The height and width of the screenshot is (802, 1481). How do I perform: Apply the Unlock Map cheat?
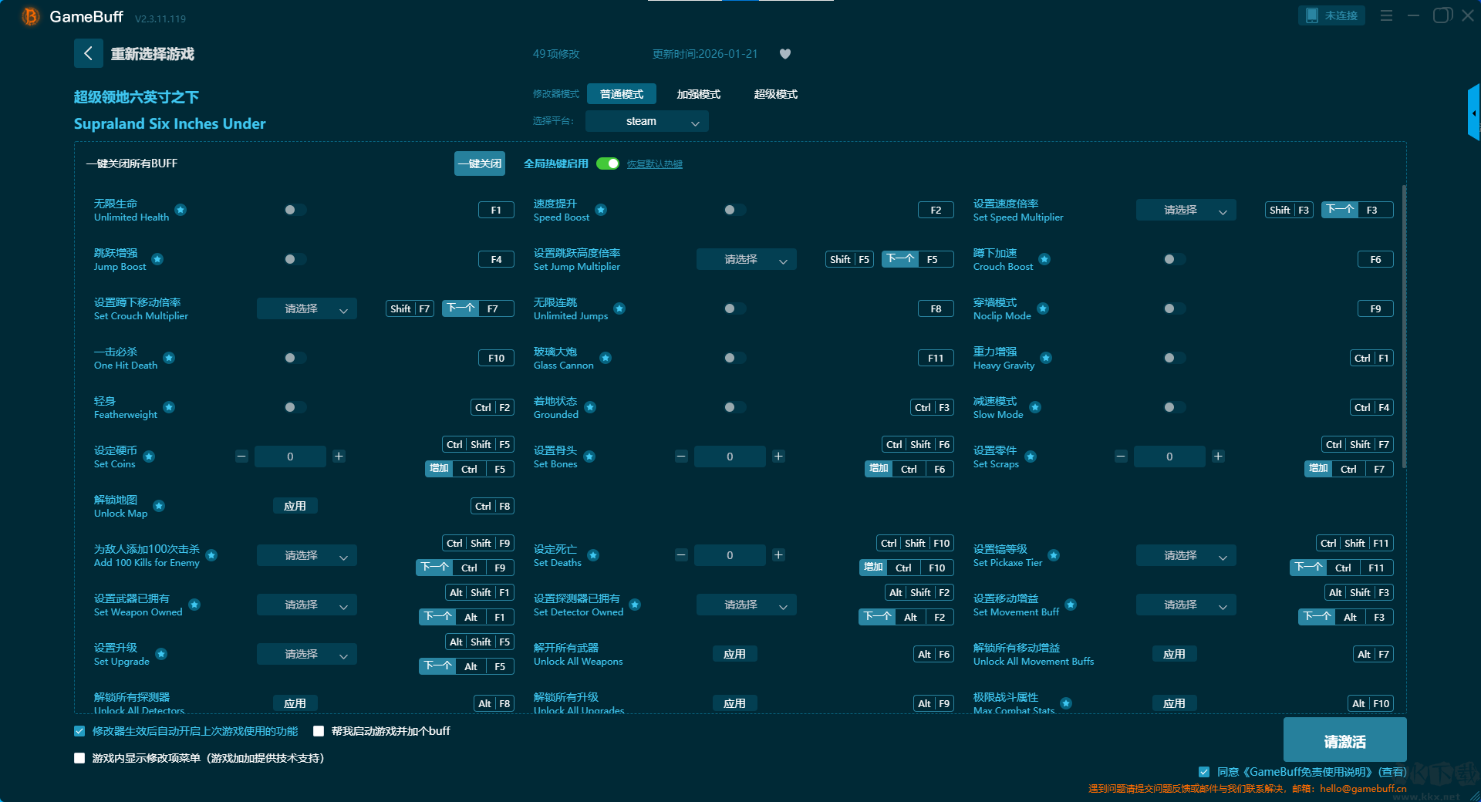point(295,506)
